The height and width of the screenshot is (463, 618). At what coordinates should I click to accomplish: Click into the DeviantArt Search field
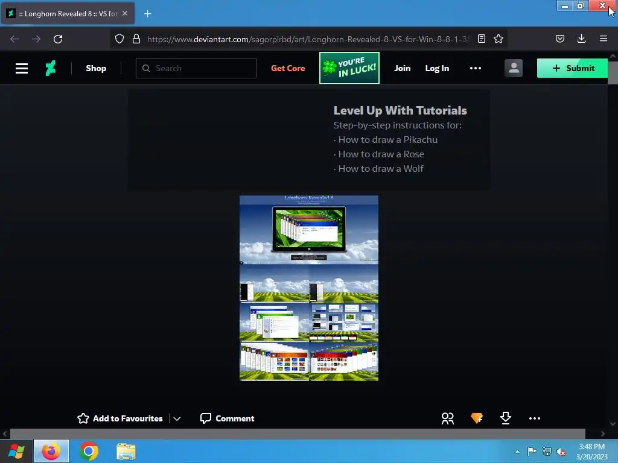coord(196,68)
